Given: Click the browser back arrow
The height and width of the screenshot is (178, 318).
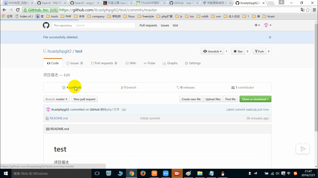Looking at the screenshot, I should pyautogui.click(x=4, y=10).
